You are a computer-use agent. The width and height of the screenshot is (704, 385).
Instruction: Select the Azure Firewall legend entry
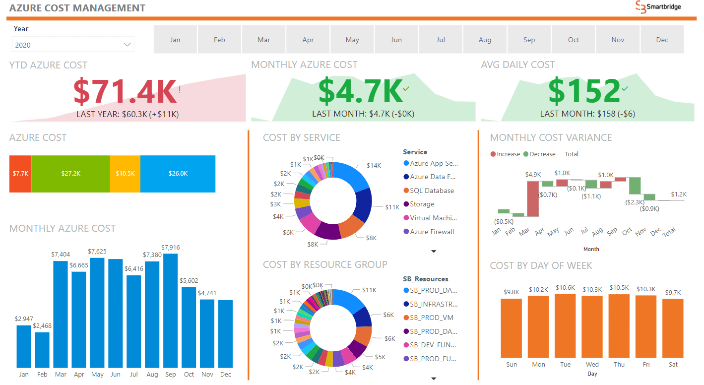pos(430,231)
